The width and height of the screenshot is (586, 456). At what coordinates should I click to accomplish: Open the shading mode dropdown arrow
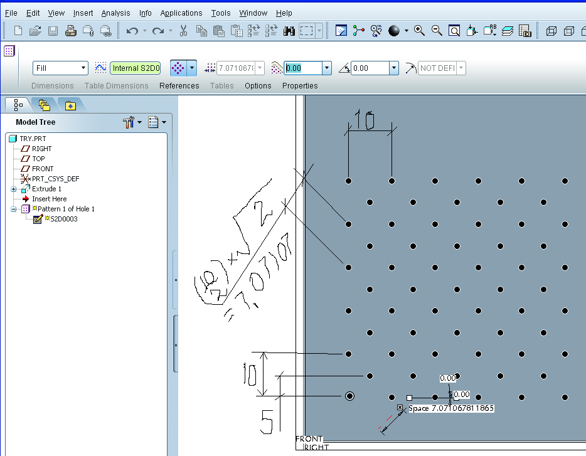pyautogui.click(x=406, y=31)
